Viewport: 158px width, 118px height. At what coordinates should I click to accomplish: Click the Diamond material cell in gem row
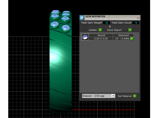[123, 35]
